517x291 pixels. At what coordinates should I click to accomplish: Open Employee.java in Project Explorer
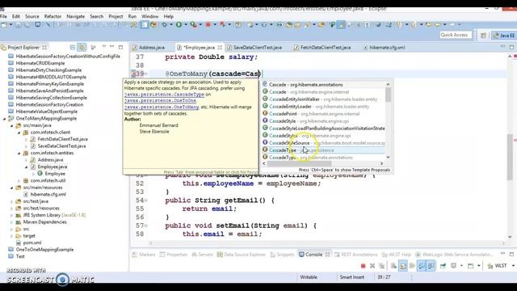pyautogui.click(x=52, y=167)
